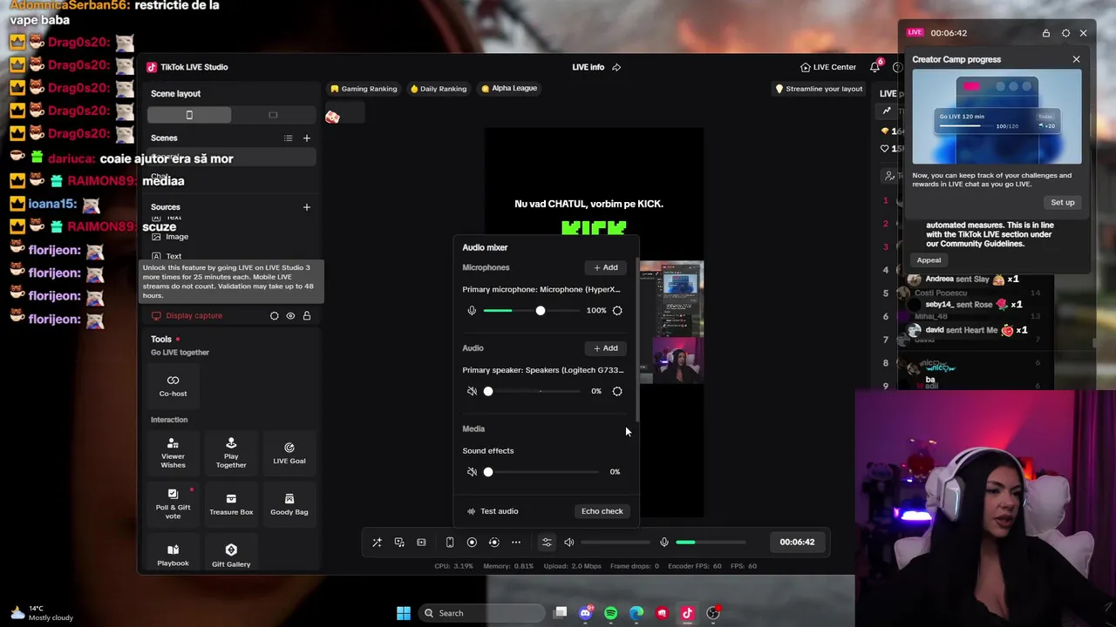Open Gift Gallery tool
This screenshot has width=1116, height=627.
pos(231,555)
